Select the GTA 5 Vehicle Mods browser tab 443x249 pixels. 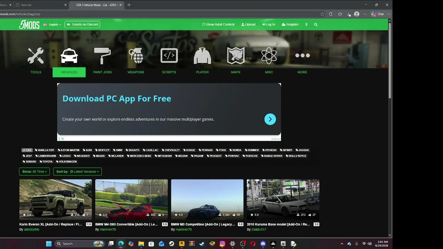tap(97, 5)
